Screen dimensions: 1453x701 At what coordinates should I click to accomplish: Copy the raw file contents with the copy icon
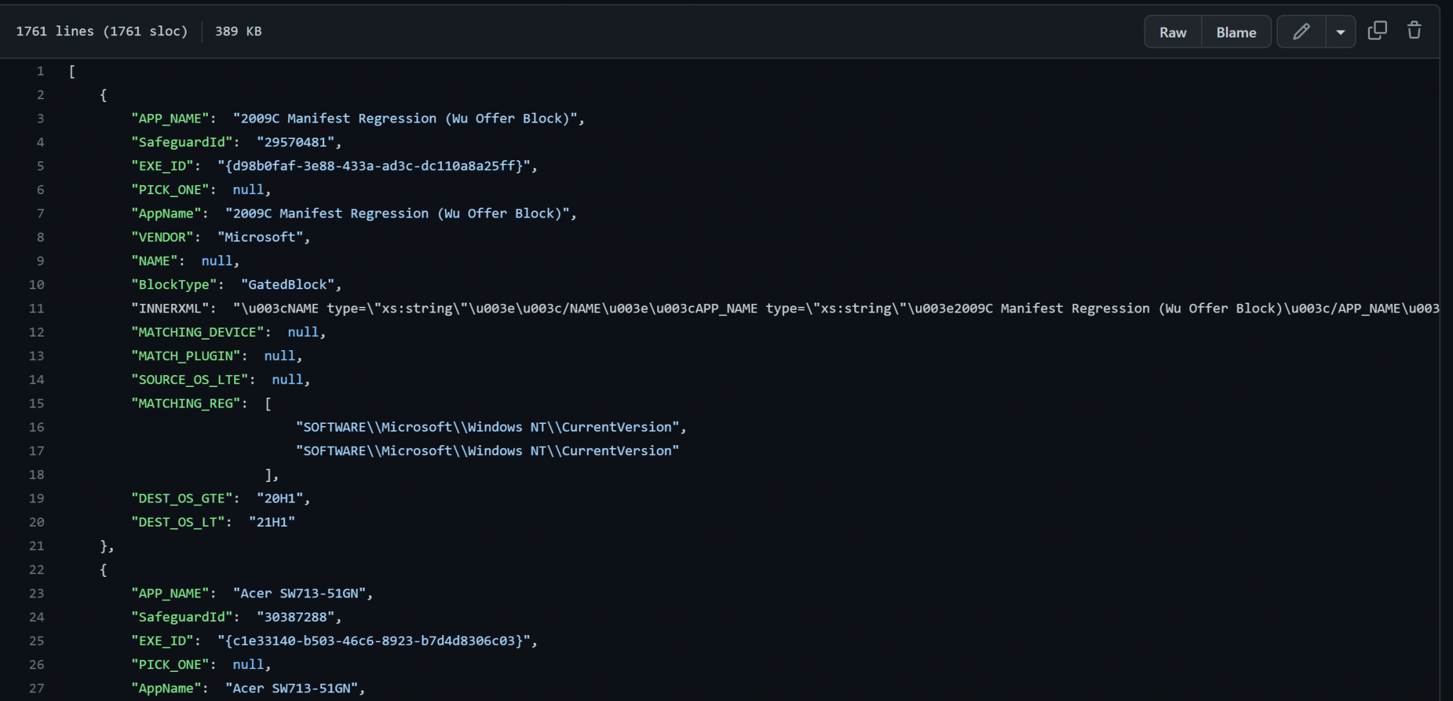click(1378, 30)
